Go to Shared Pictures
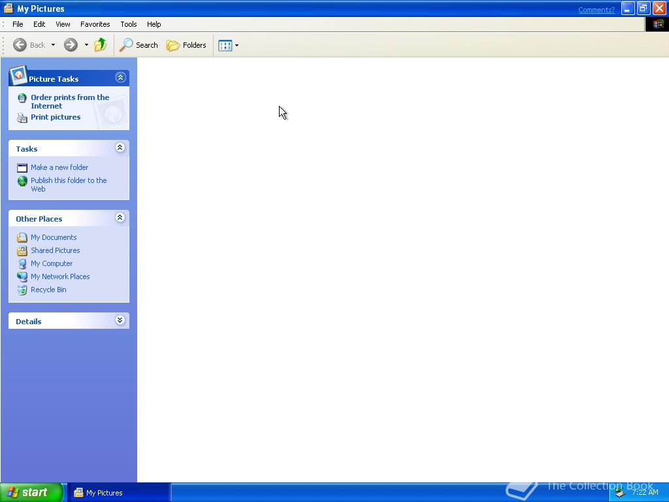The image size is (669, 502). 55,250
